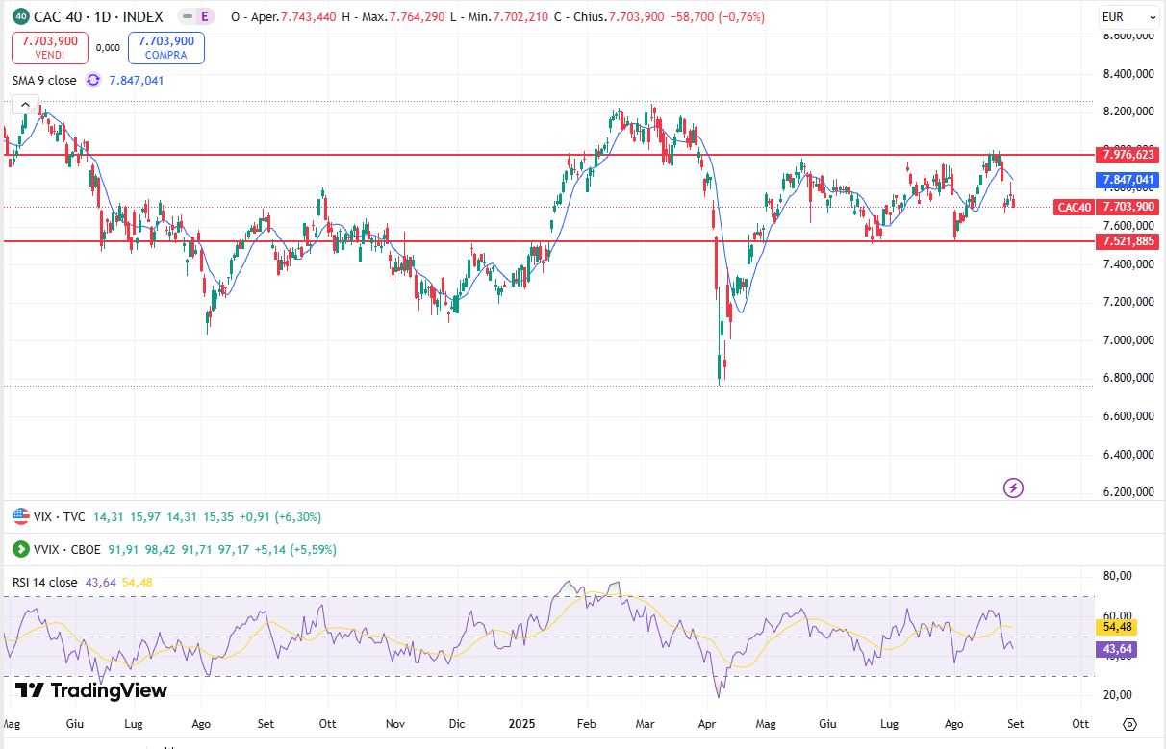Image resolution: width=1166 pixels, height=749 pixels.
Task: Open the EUR currency dropdown
Action: click(1128, 17)
